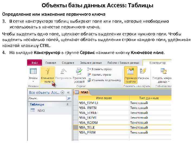Open the navigation pane category dropdown

click(63, 92)
